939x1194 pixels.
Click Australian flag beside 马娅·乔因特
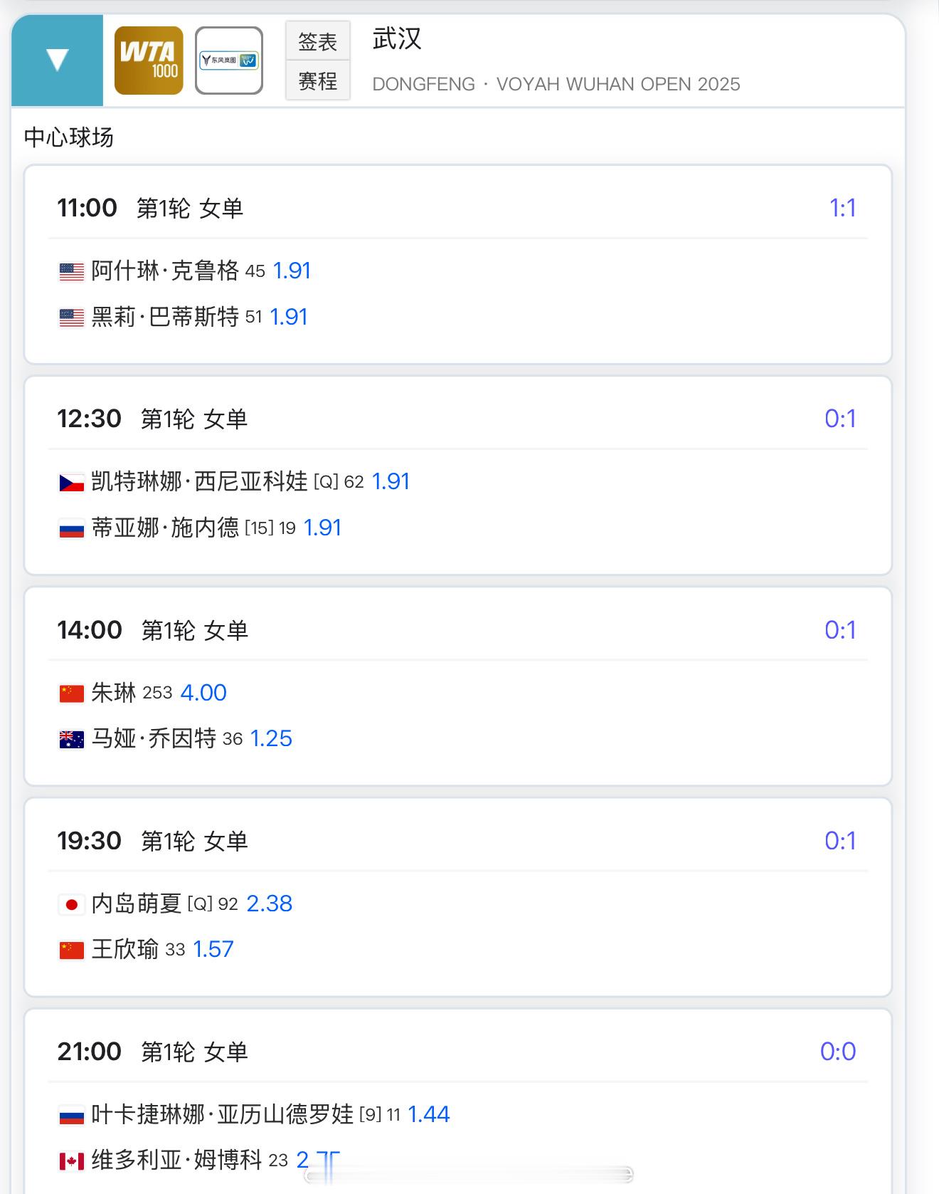pyautogui.click(x=71, y=740)
